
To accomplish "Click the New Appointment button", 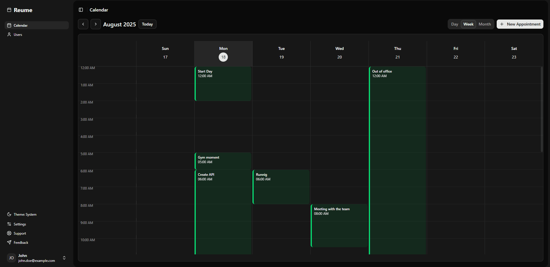I will tap(520, 24).
